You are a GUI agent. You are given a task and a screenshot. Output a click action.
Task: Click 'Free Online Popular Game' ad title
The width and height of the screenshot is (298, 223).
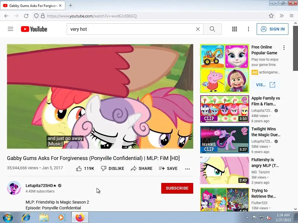click(x=264, y=50)
